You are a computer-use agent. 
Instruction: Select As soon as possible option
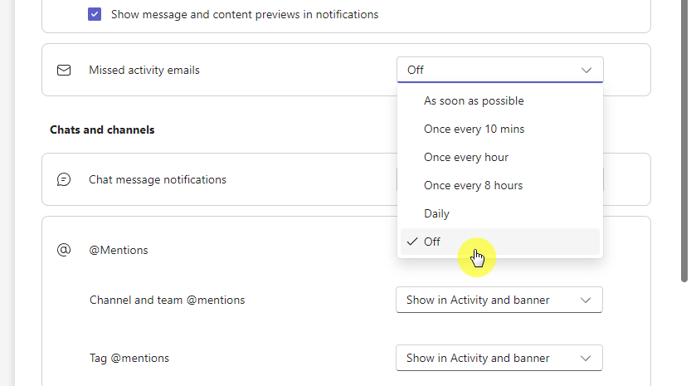point(499,100)
